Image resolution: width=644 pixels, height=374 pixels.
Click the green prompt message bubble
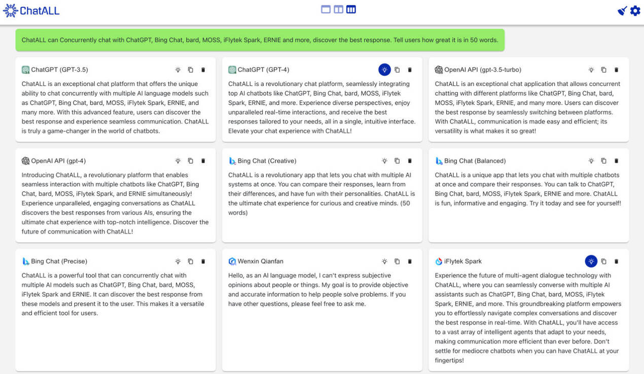coord(260,40)
